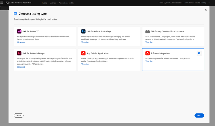The width and height of the screenshot is (215, 126).
Task: Select the App Builder Application card title
Action: [x=97, y=53]
